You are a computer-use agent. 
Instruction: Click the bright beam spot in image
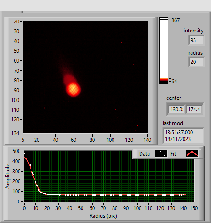[x=74, y=89]
